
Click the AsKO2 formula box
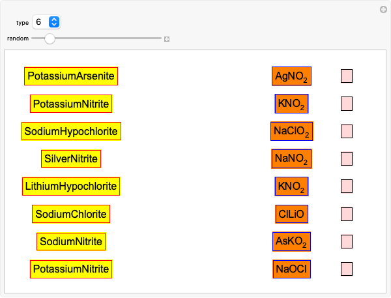[291, 241]
